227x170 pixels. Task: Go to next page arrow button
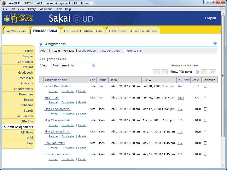pyautogui.click(x=204, y=72)
